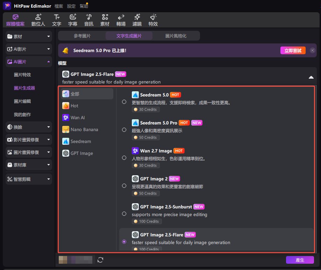Open 我的創作 in the sidebar
321x270 pixels.
pyautogui.click(x=22, y=115)
